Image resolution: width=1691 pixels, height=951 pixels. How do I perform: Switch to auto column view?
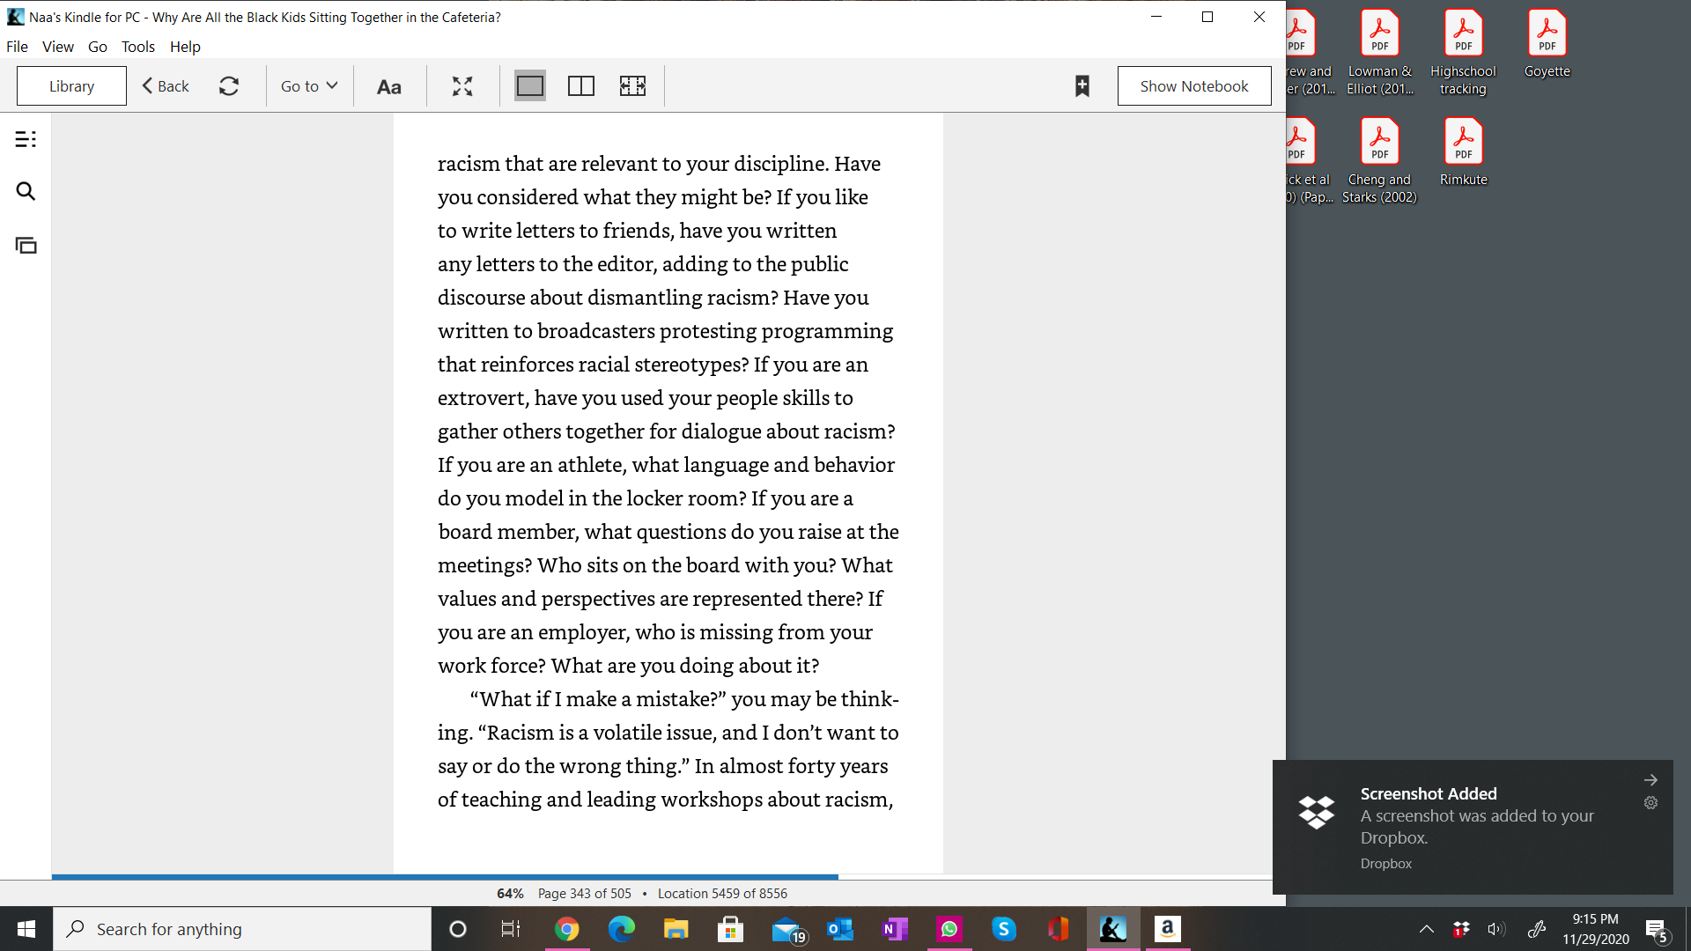tap(632, 86)
